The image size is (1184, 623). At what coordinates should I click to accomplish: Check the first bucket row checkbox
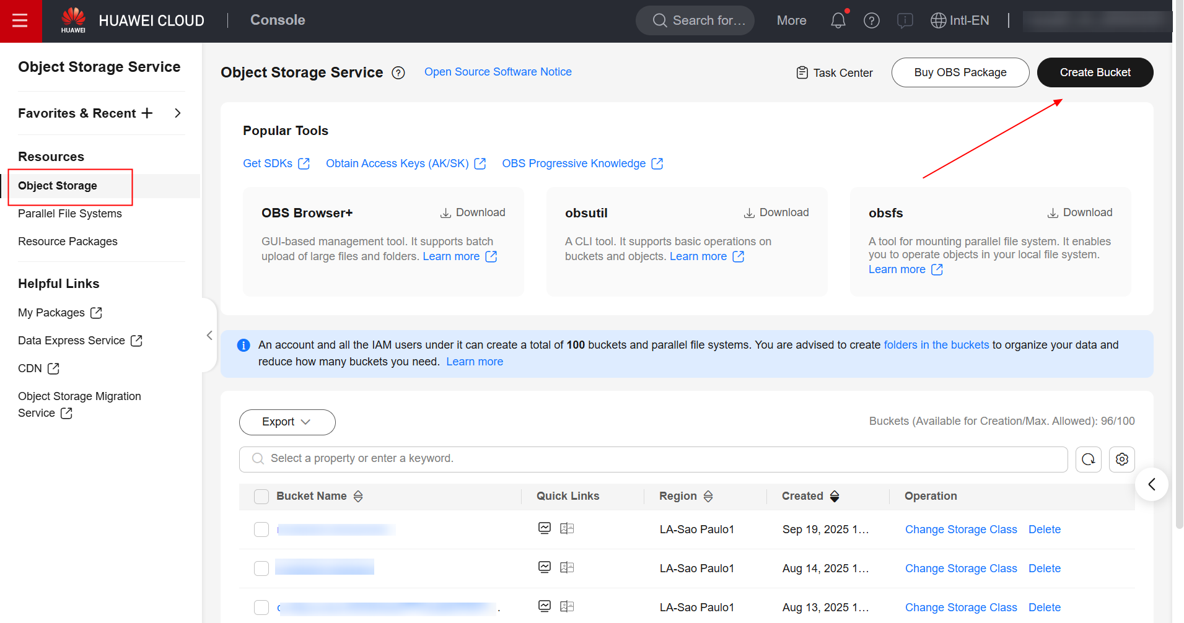coord(261,529)
